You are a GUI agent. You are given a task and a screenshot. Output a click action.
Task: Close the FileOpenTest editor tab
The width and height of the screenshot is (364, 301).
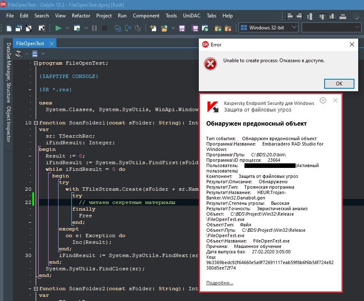pyautogui.click(x=51, y=44)
